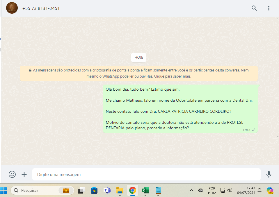Click the OneDrive cloud tray icon
The width and height of the screenshot is (279, 197).
(201, 190)
